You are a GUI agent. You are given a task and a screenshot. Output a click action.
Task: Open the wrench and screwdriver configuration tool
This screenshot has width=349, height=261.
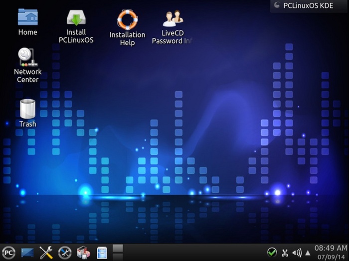pyautogui.click(x=46, y=253)
